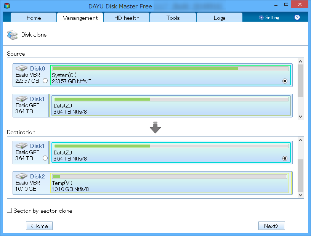The width and height of the screenshot is (311, 236).
Task: Select the Data(Z:) partition label in Source
Action: click(63, 106)
